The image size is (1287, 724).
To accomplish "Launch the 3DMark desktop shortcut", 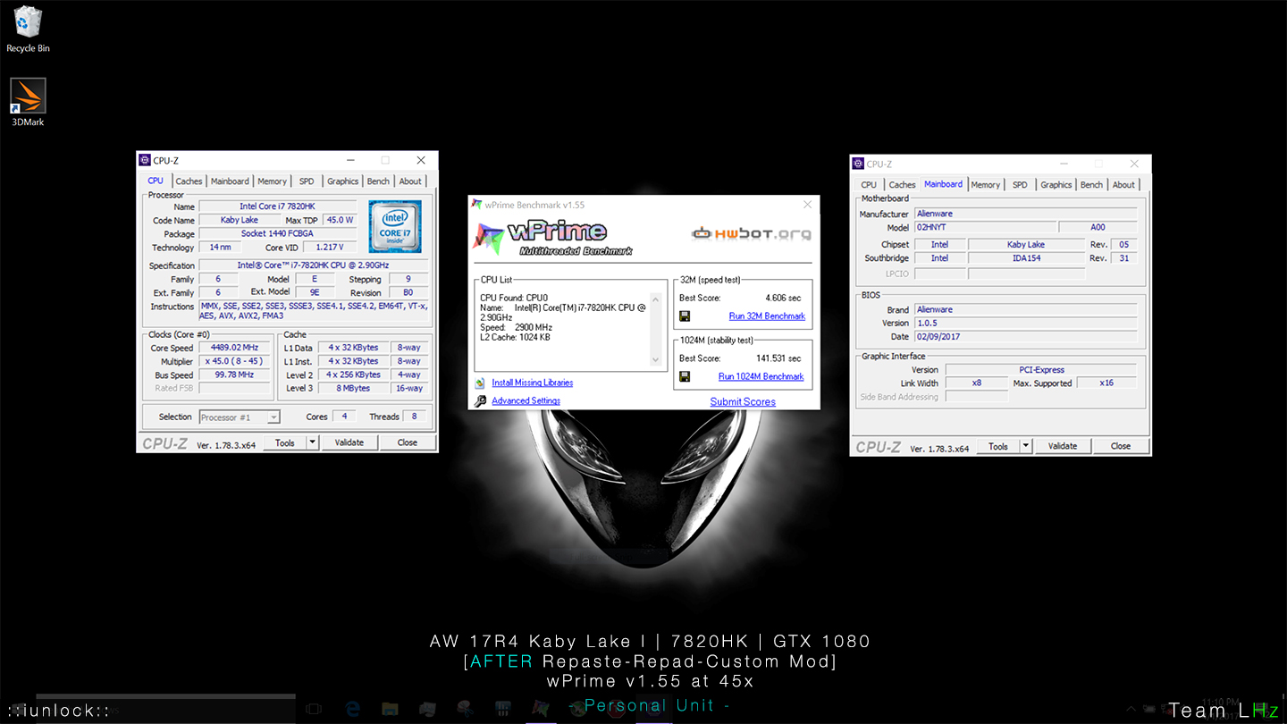I will pyautogui.click(x=28, y=102).
